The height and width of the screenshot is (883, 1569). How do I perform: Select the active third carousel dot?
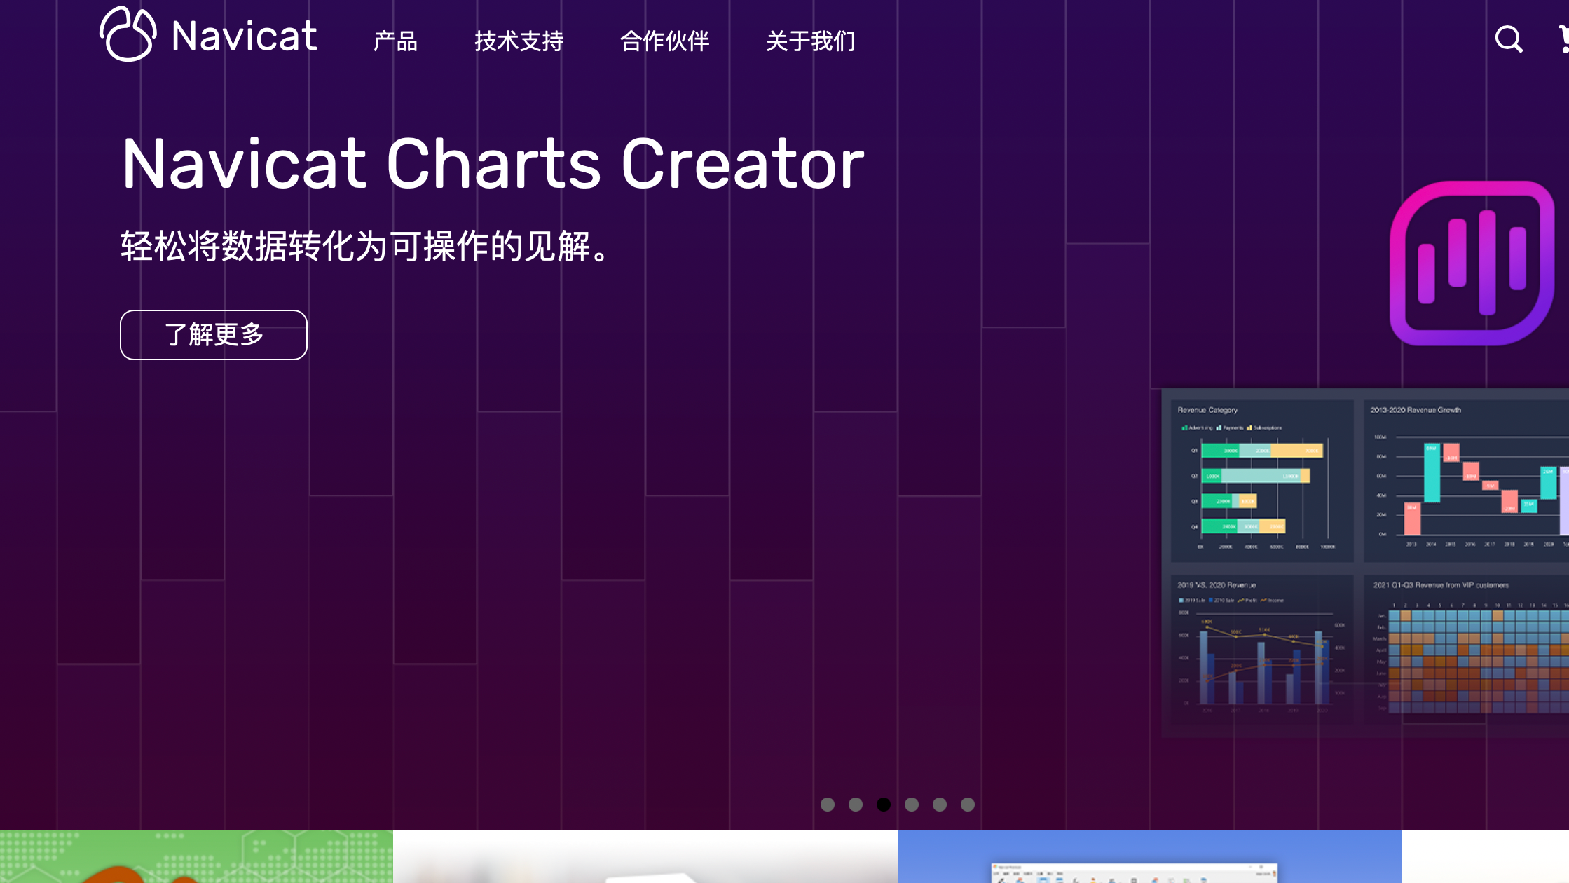[x=884, y=805]
